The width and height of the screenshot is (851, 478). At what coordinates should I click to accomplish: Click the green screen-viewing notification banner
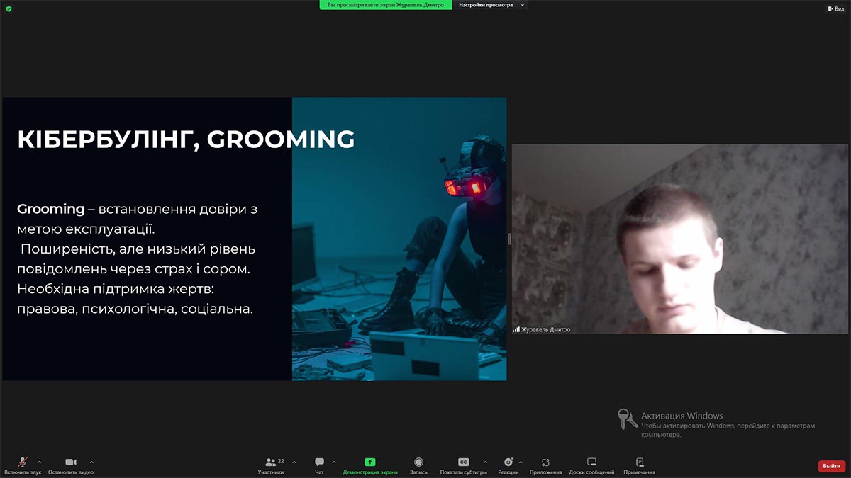pyautogui.click(x=385, y=5)
